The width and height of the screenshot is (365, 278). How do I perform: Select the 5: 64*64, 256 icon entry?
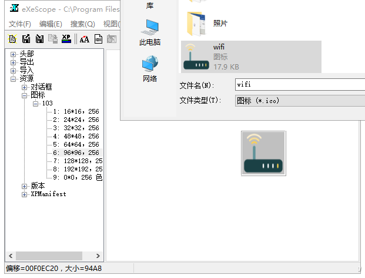pyautogui.click(x=76, y=144)
